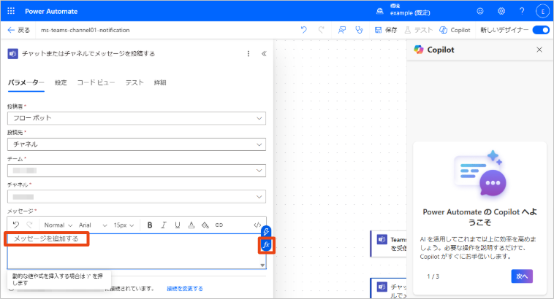Expand the 投稿先 dropdown
554x299 pixels.
[137, 144]
